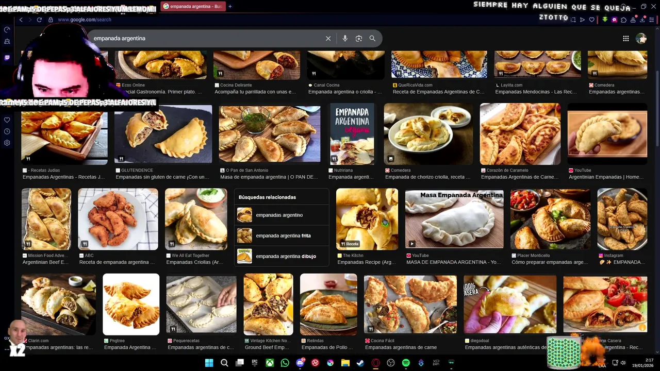The height and width of the screenshot is (371, 660).
Task: Open browser settings gear in sidebar
Action: coord(7,143)
